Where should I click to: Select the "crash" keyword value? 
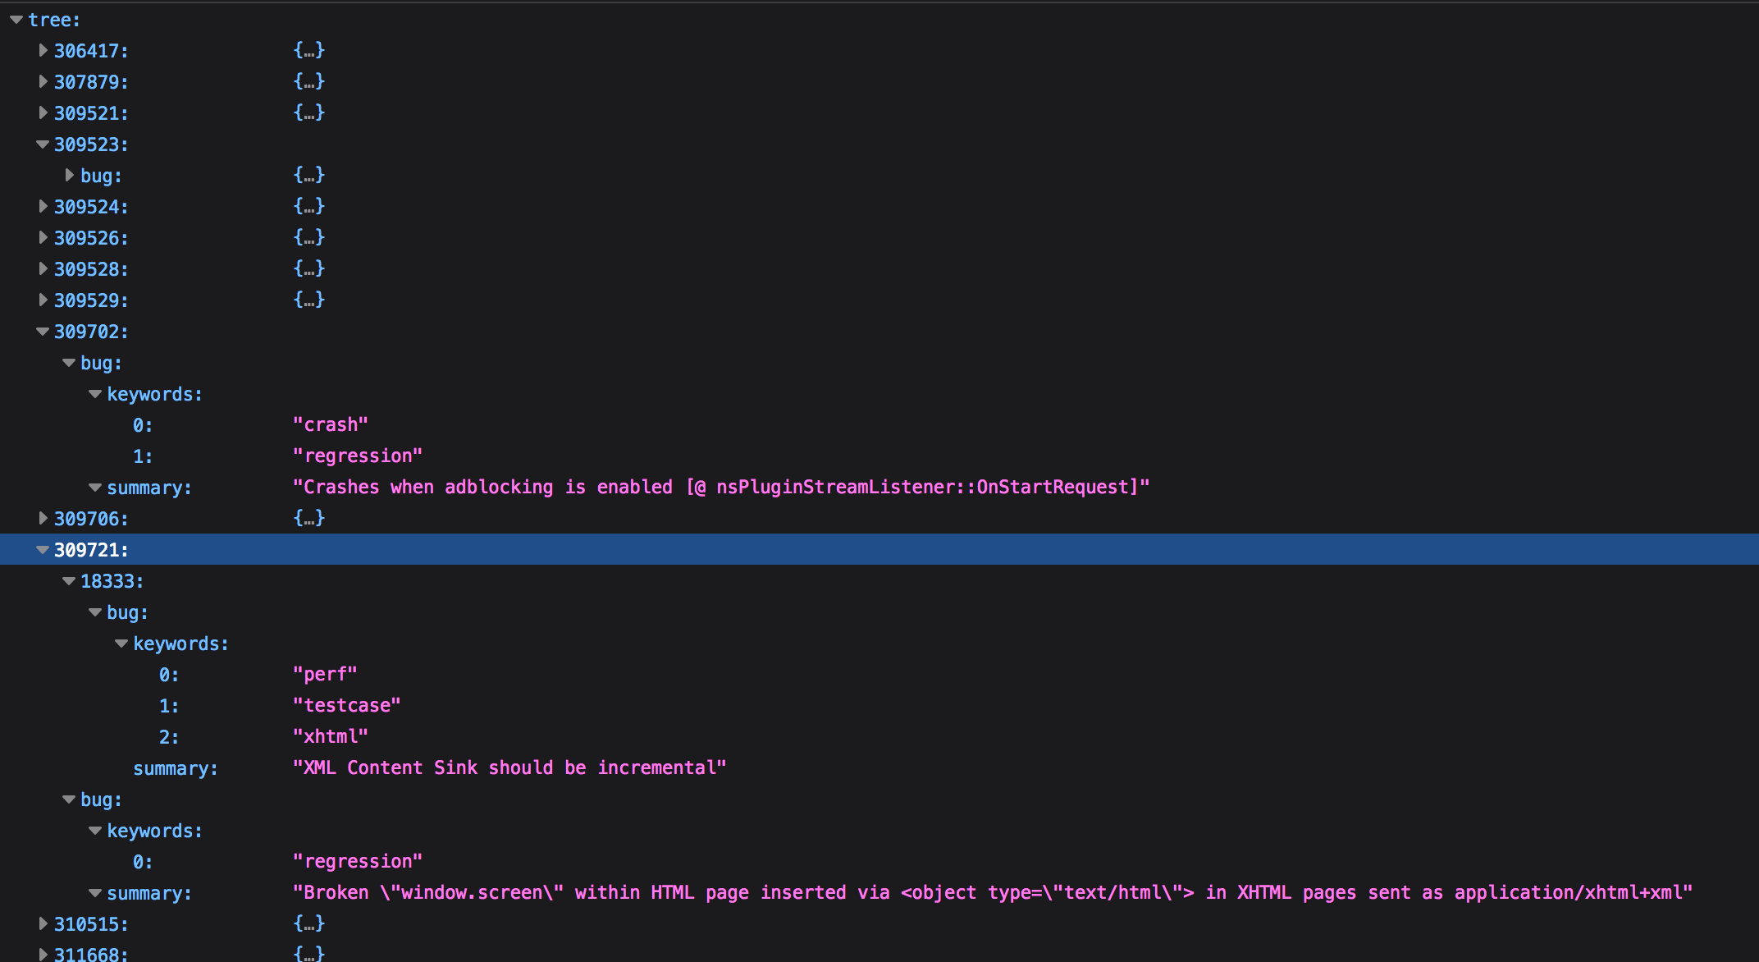click(331, 424)
